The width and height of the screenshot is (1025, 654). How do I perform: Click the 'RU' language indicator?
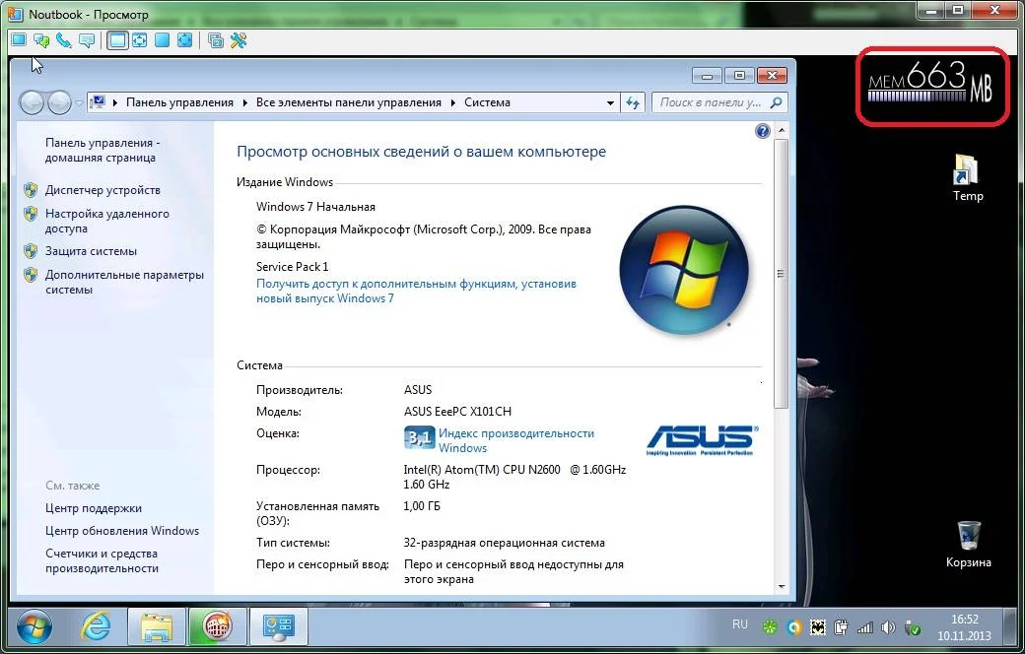[x=739, y=624]
